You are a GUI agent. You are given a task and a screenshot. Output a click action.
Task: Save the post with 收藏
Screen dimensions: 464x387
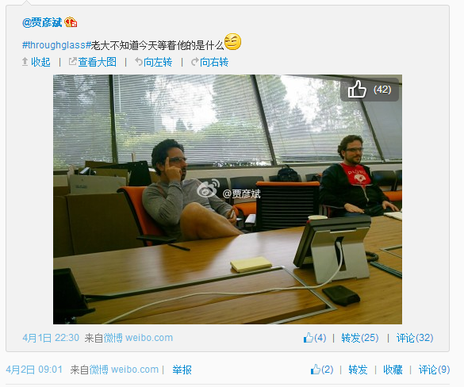click(393, 370)
